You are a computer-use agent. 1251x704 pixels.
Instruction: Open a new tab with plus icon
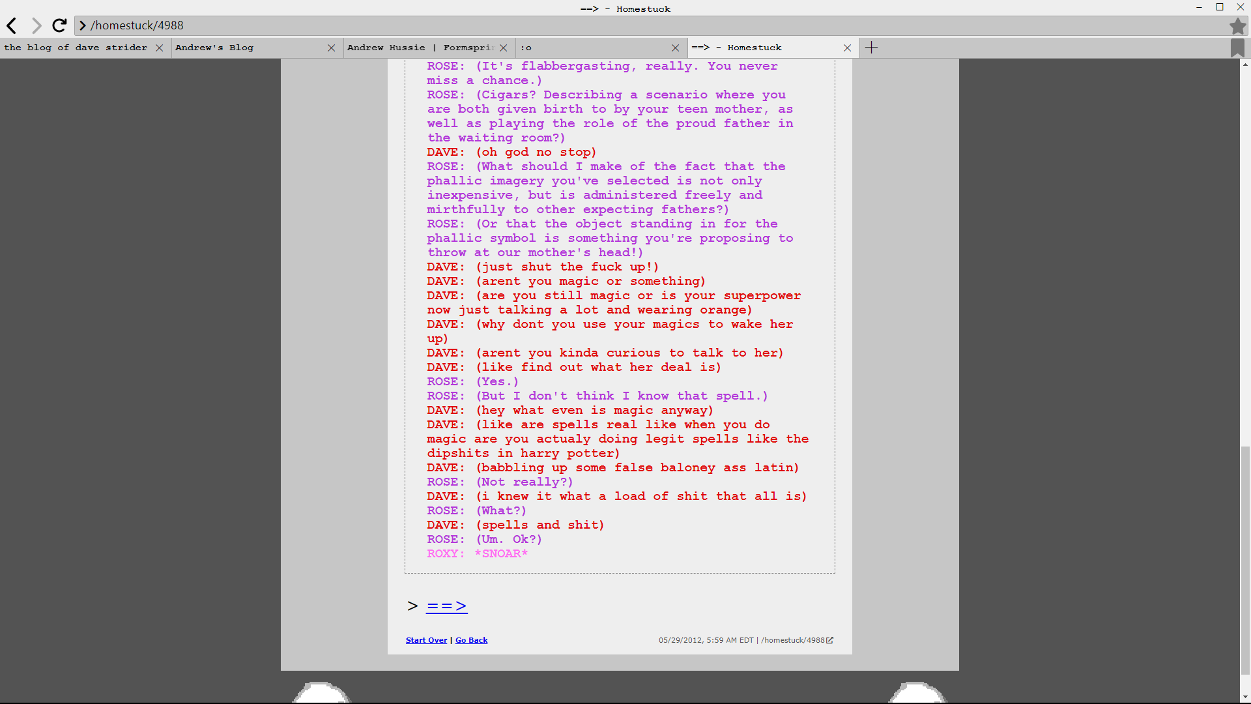coord(871,48)
